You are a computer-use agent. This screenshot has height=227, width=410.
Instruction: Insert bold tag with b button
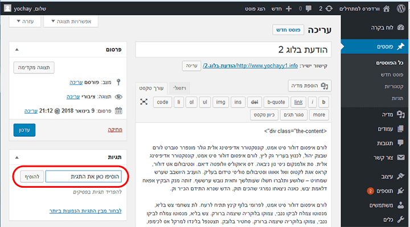click(323, 102)
